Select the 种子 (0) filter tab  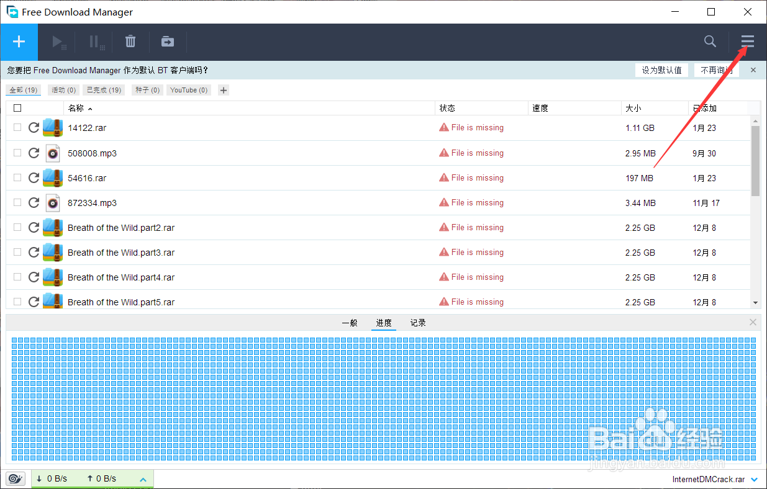point(148,90)
